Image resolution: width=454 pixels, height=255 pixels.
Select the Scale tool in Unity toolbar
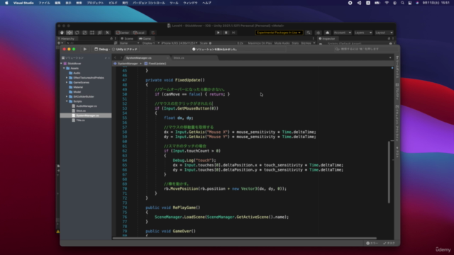point(84,33)
